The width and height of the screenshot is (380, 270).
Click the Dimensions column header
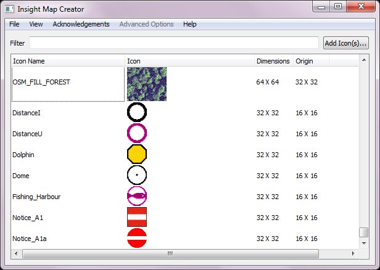(273, 61)
